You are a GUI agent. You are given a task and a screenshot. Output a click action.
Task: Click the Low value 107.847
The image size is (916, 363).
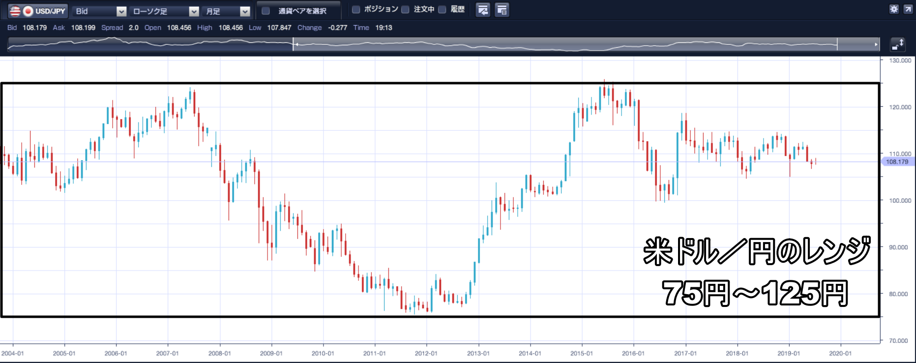(279, 28)
